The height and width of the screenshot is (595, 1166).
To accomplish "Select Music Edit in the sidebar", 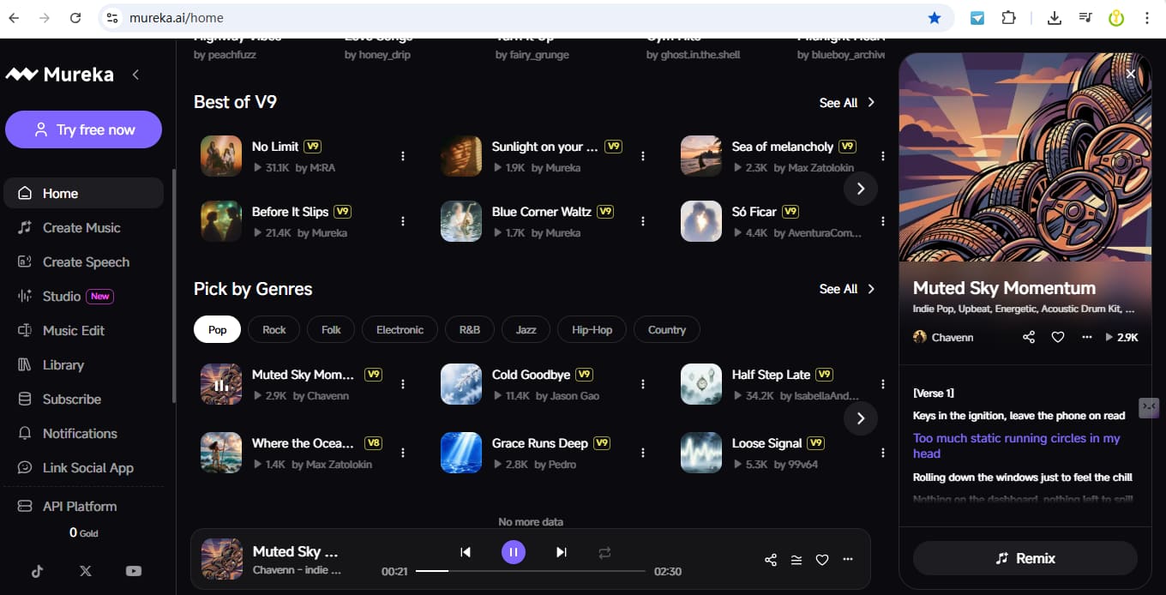I will (74, 330).
